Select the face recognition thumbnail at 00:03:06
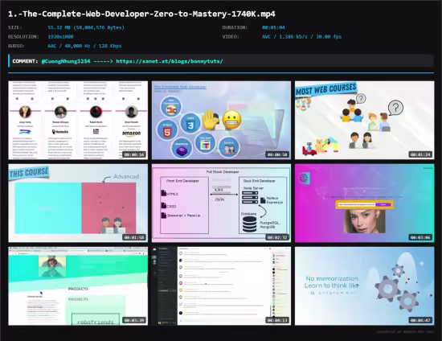 pyautogui.click(x=365, y=203)
